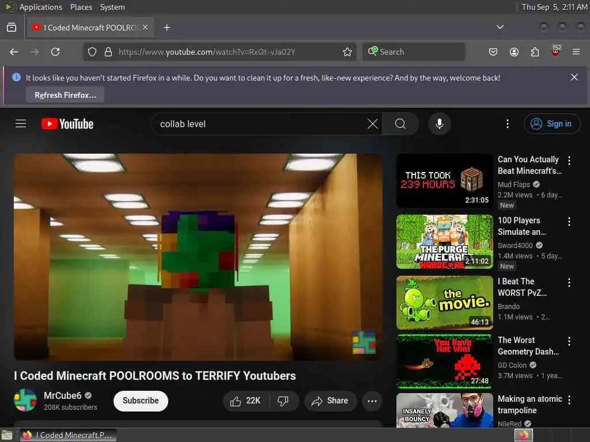Like the video with thumbs up
This screenshot has width=590, height=442.
point(246,401)
